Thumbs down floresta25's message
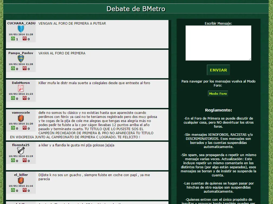 25,160
